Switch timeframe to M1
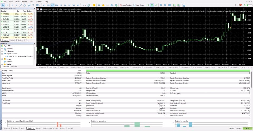The width and height of the screenshot is (253, 131). (x=44, y=5)
